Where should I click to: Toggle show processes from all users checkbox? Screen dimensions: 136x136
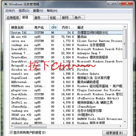(x=11, y=132)
